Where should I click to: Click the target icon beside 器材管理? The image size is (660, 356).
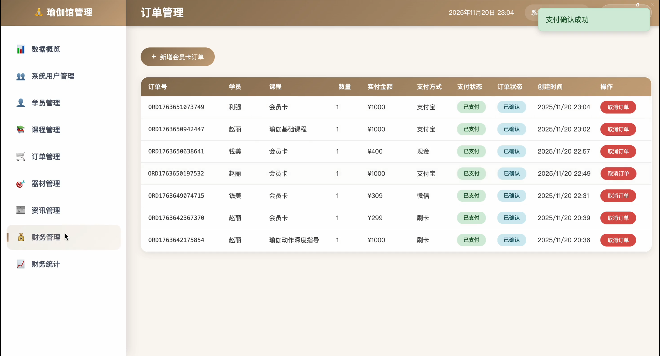pos(21,184)
